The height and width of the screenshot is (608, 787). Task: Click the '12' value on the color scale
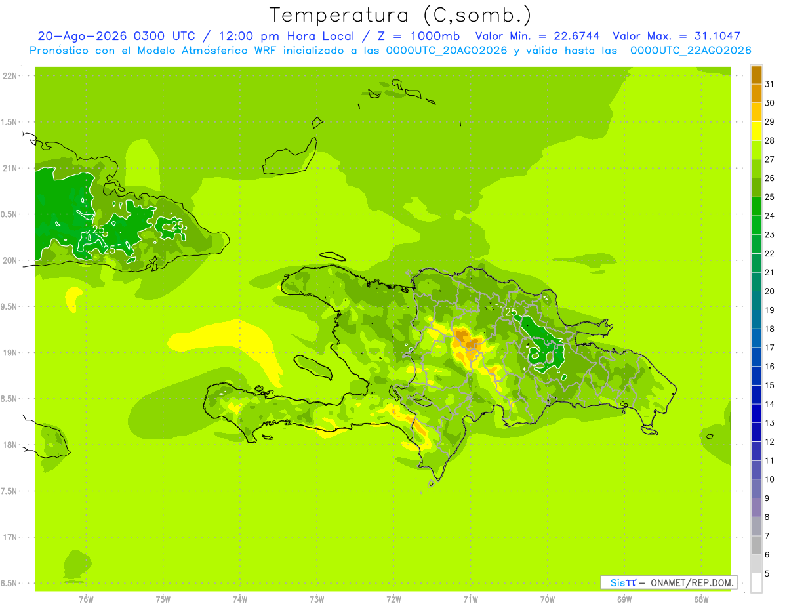pyautogui.click(x=769, y=441)
